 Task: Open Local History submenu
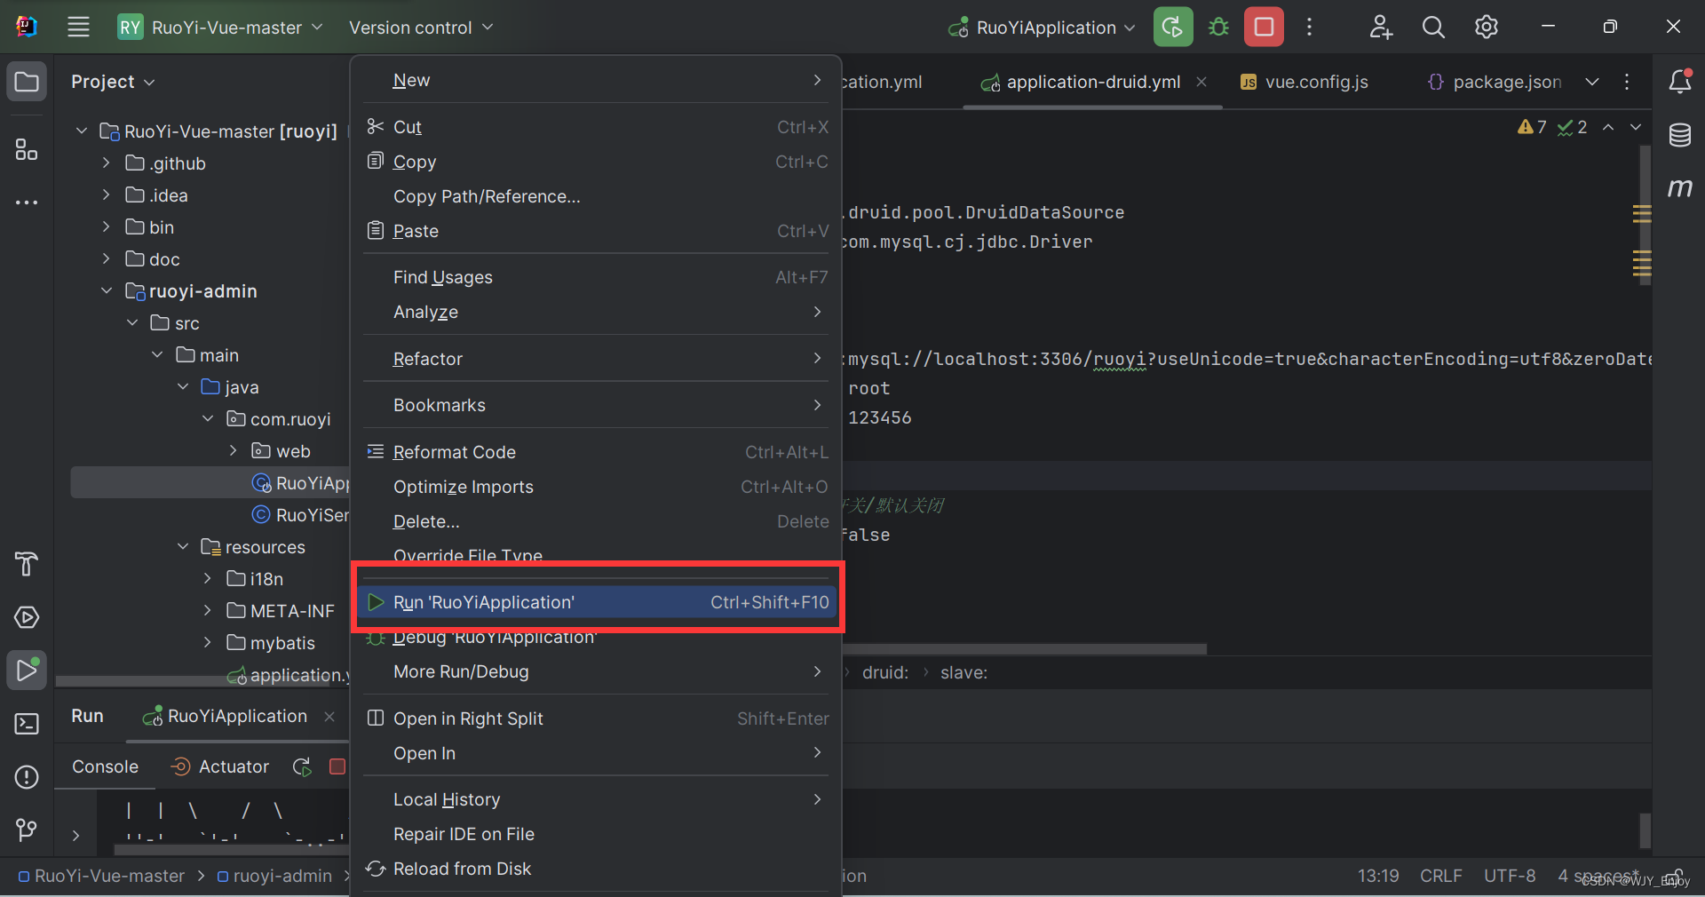pyautogui.click(x=597, y=799)
